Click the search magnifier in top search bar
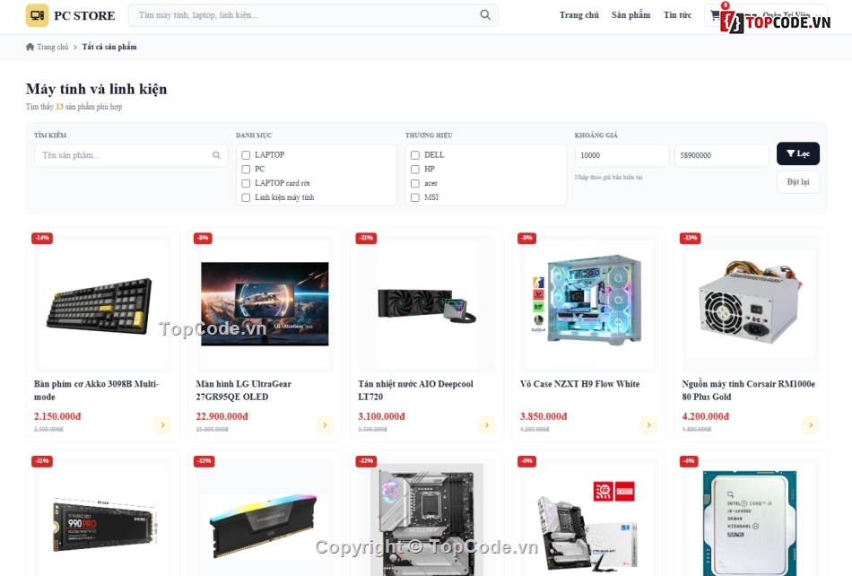The image size is (852, 576). pyautogui.click(x=485, y=15)
